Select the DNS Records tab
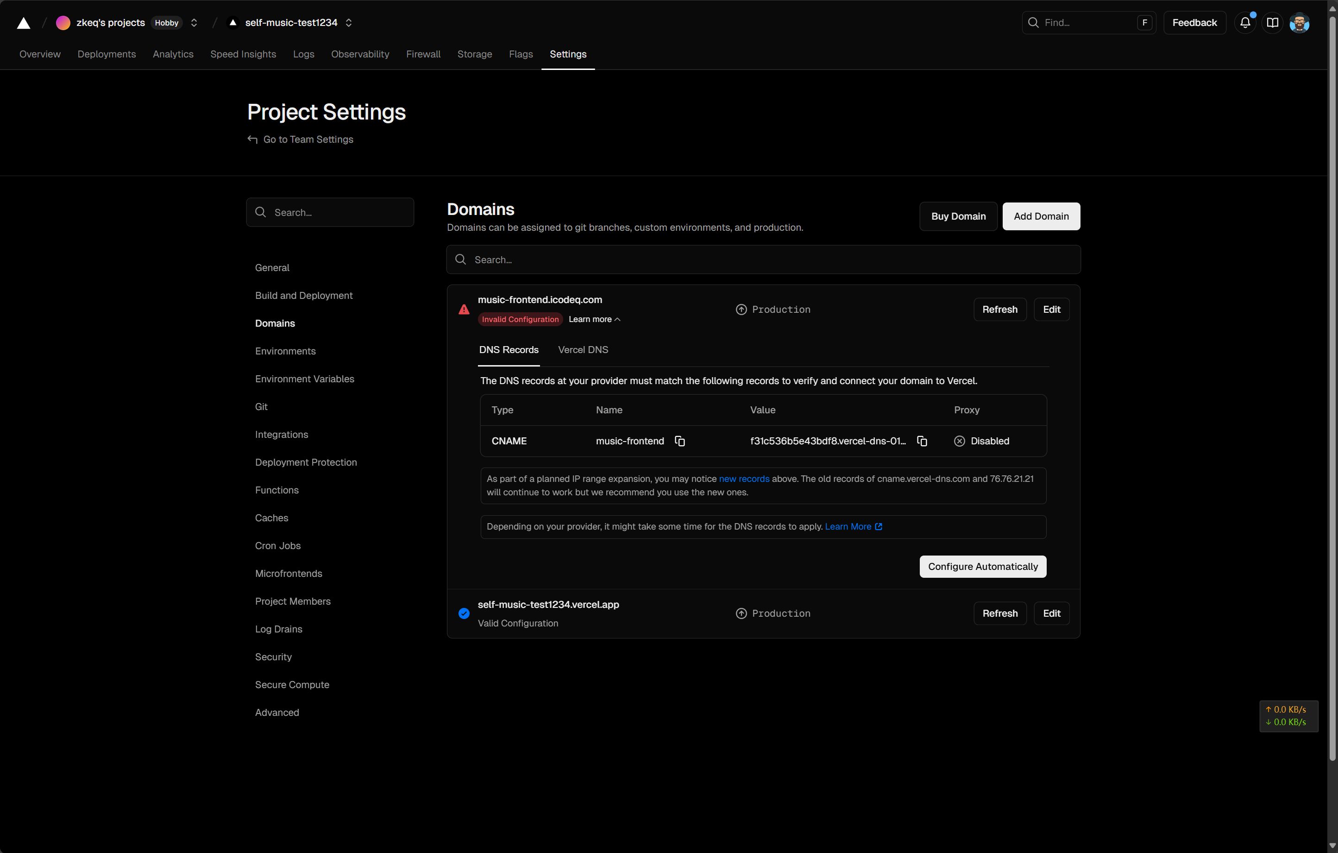The image size is (1338, 853). click(x=509, y=350)
